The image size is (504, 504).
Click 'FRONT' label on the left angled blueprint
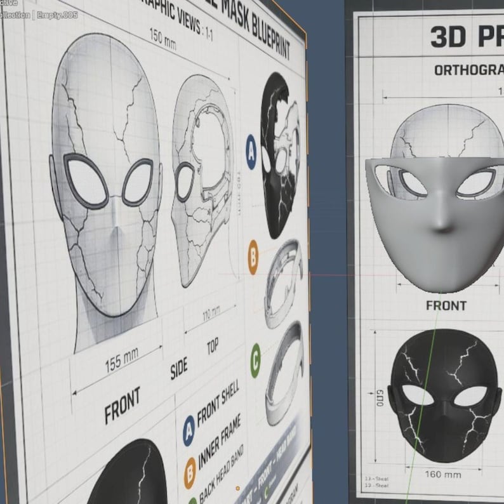coord(123,405)
